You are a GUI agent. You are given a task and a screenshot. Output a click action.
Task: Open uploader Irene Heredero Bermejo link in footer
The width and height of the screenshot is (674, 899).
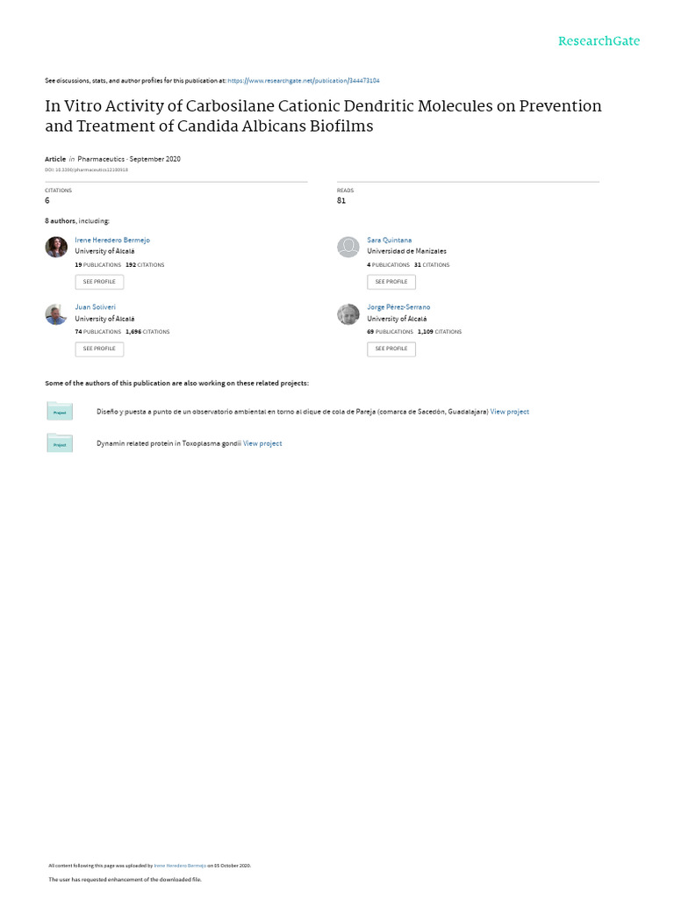coord(180,866)
